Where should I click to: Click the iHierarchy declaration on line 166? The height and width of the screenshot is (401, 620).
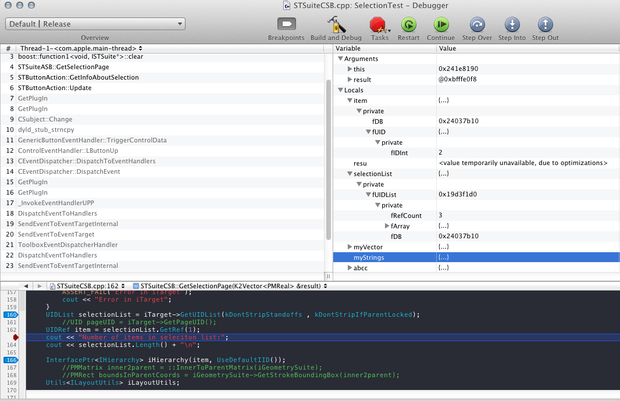165,360
